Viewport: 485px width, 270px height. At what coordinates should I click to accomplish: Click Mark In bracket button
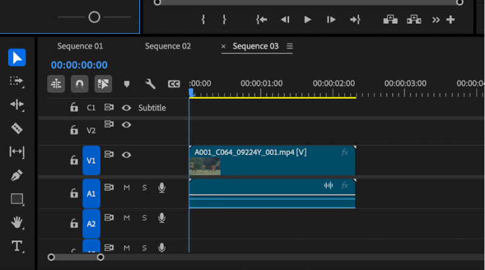pos(203,20)
